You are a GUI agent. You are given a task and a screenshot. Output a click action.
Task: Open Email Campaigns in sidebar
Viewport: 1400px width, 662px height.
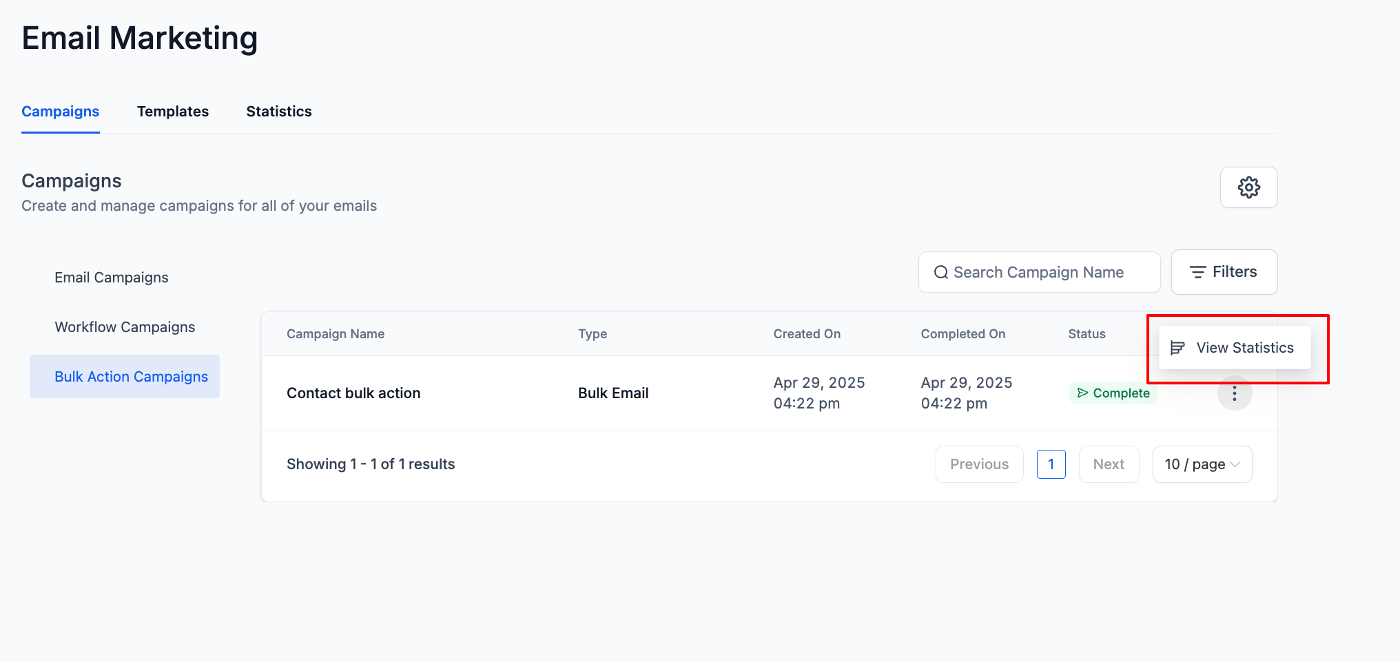111,278
